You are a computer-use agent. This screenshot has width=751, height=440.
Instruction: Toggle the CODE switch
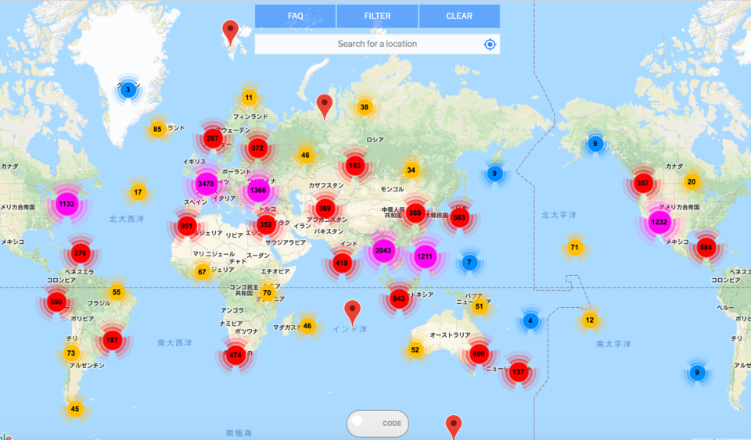[378, 424]
